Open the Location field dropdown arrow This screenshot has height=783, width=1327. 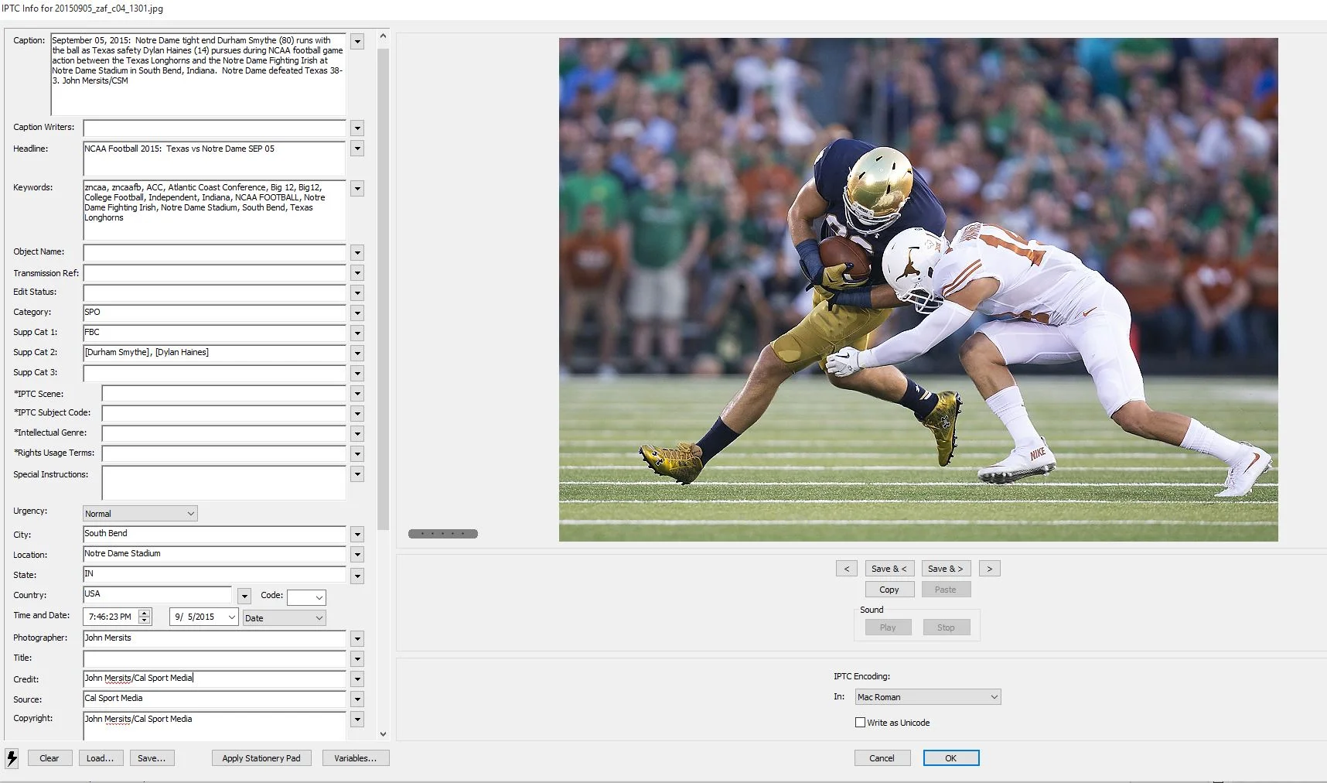357,555
